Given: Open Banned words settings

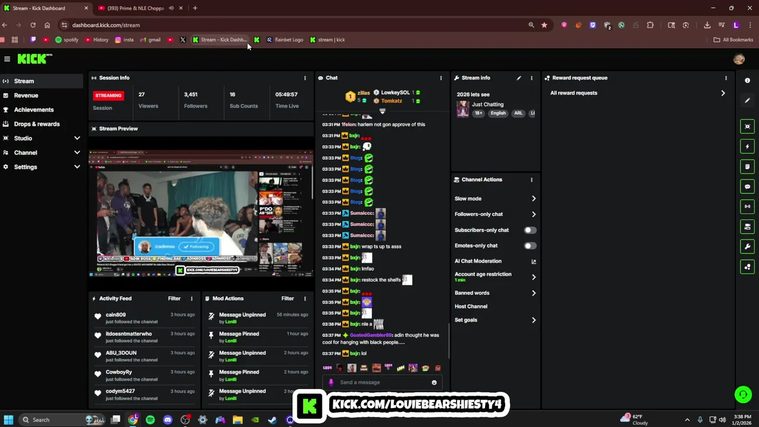Looking at the screenshot, I should pos(495,293).
